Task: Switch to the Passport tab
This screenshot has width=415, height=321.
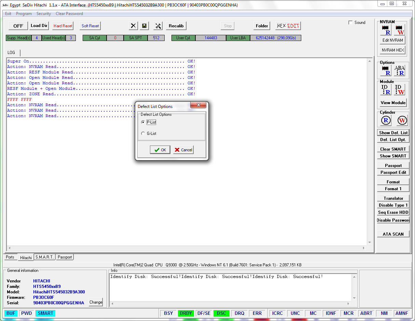Action: pyautogui.click(x=65, y=257)
